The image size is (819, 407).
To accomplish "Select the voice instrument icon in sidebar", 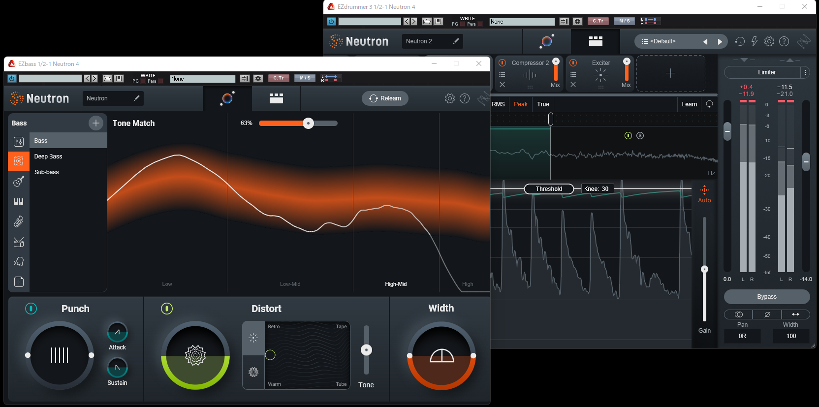I will 19,262.
